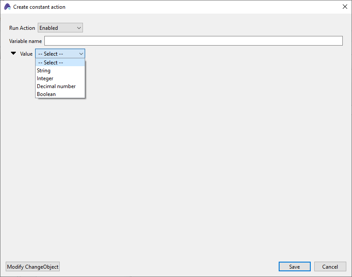Click the Value dropdown chevron arrow
Viewport: 352px width, 277px height.
[x=81, y=54]
